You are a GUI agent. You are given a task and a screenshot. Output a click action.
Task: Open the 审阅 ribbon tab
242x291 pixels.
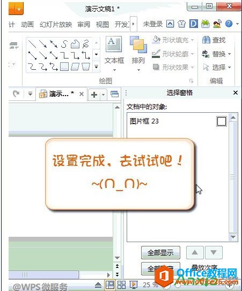pos(84,24)
